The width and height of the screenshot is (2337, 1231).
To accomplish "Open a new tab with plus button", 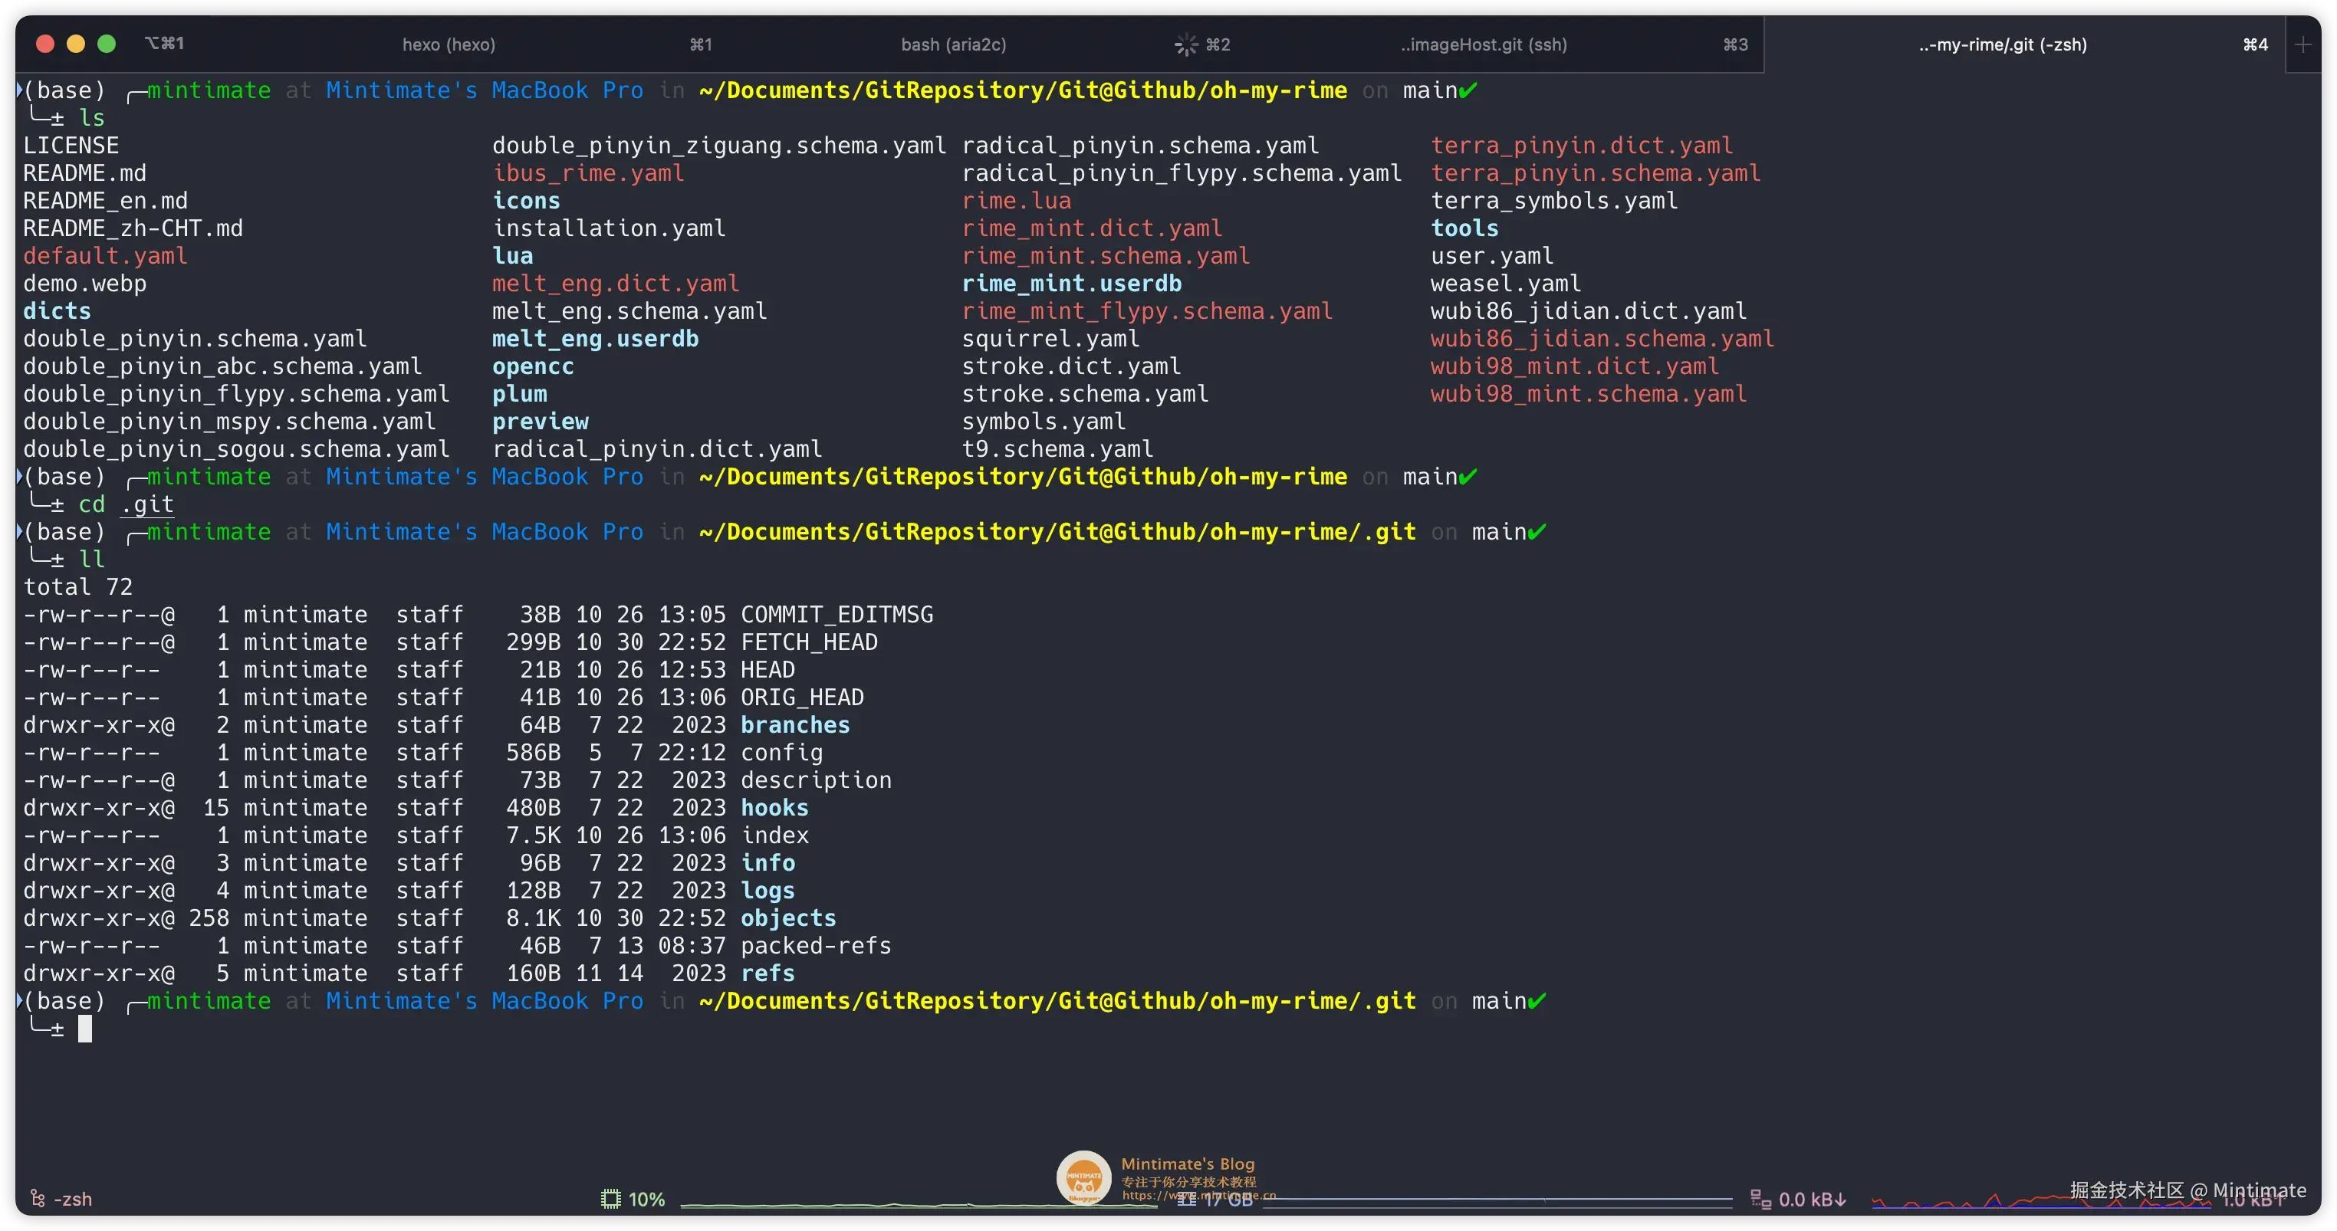I will (2302, 44).
